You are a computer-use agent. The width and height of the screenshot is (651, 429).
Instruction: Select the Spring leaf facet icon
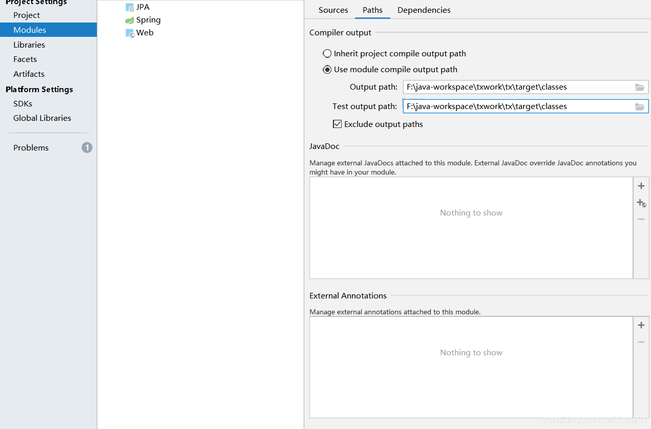[130, 20]
